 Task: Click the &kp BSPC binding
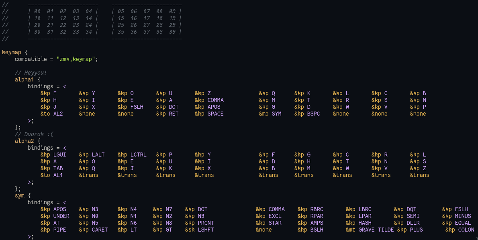[307, 114]
